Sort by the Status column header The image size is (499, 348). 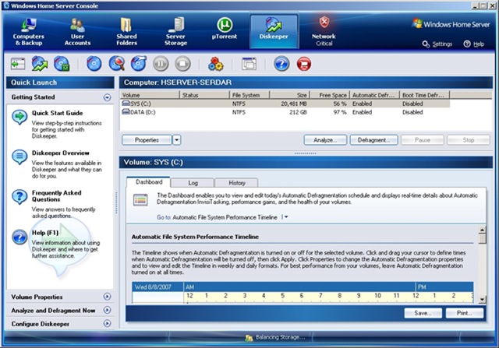point(204,95)
